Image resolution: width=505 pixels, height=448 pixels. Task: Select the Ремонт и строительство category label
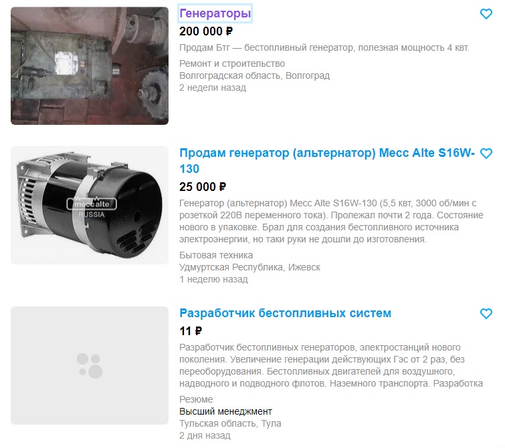(x=232, y=63)
